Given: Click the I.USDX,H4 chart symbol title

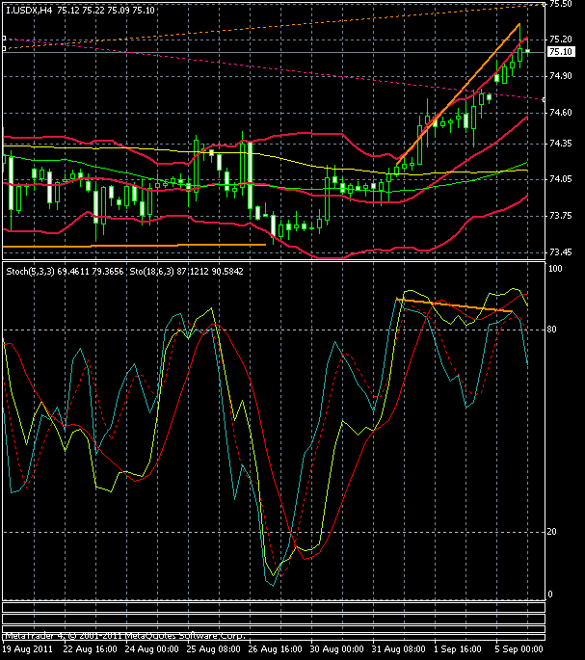Looking at the screenshot, I should point(29,10).
